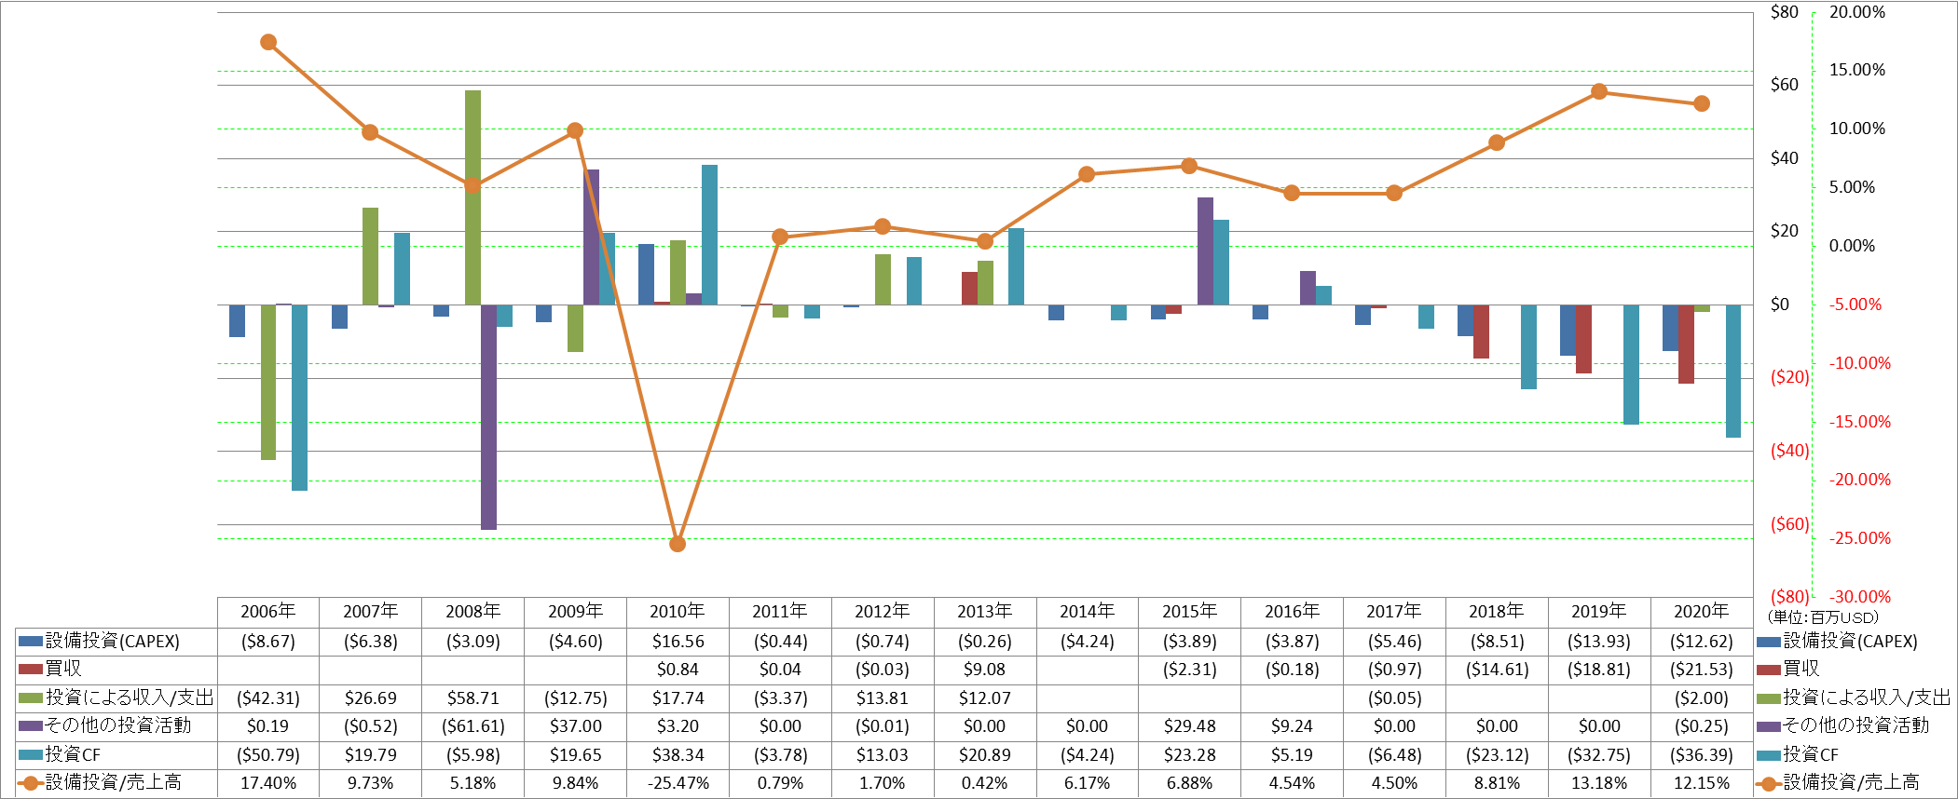This screenshot has width=1958, height=799.
Task: Click the orange 設備投資/売上高 line marker in left table
Action: click(31, 783)
